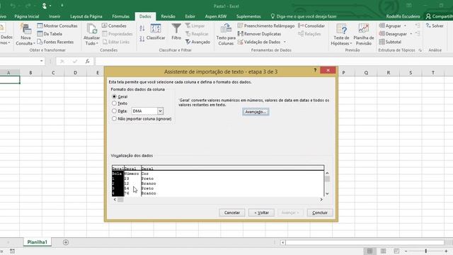Switch to Page Layout view in status bar
The image size is (453, 255).
click(384, 251)
